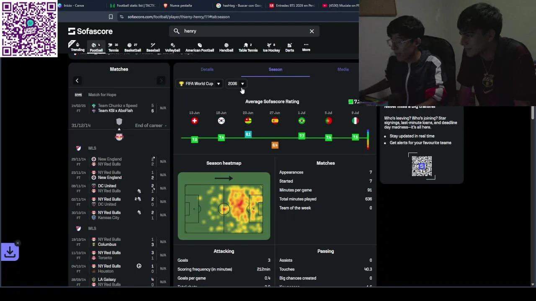The width and height of the screenshot is (536, 301).
Task: Click the search magnifier icon
Action: pyautogui.click(x=176, y=31)
